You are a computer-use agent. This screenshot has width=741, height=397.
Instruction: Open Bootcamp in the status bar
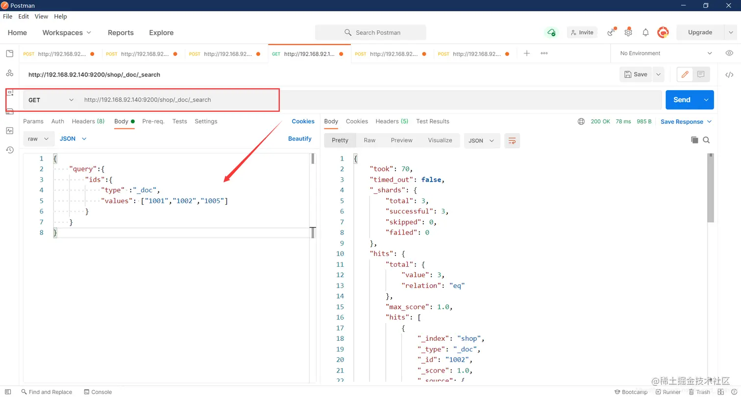pyautogui.click(x=631, y=392)
